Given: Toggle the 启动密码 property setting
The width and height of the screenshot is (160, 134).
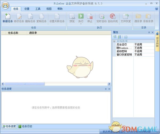Looking at the screenshot, I should click(143, 51).
